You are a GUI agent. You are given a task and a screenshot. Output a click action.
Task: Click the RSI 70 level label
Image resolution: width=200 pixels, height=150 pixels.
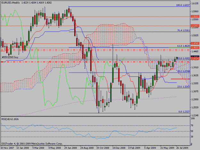pos(192,125)
